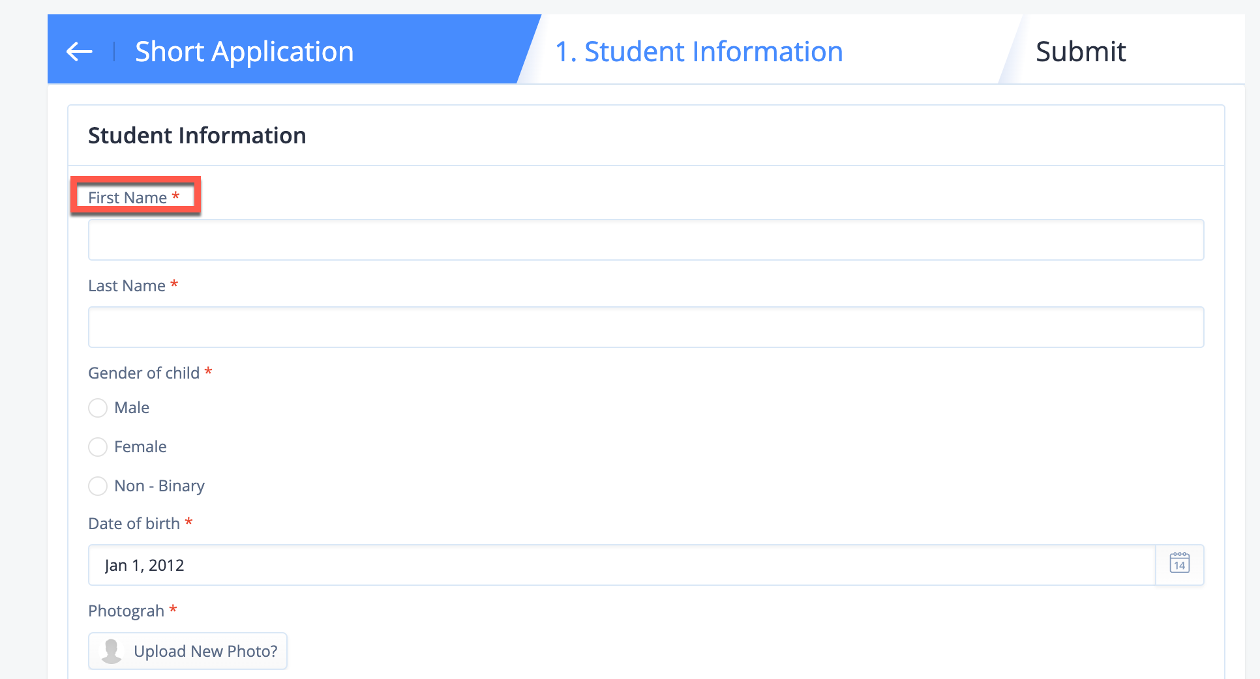Click the Last Name label

point(127,285)
